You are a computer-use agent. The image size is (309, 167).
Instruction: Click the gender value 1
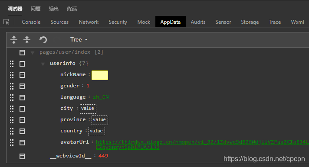(88, 86)
